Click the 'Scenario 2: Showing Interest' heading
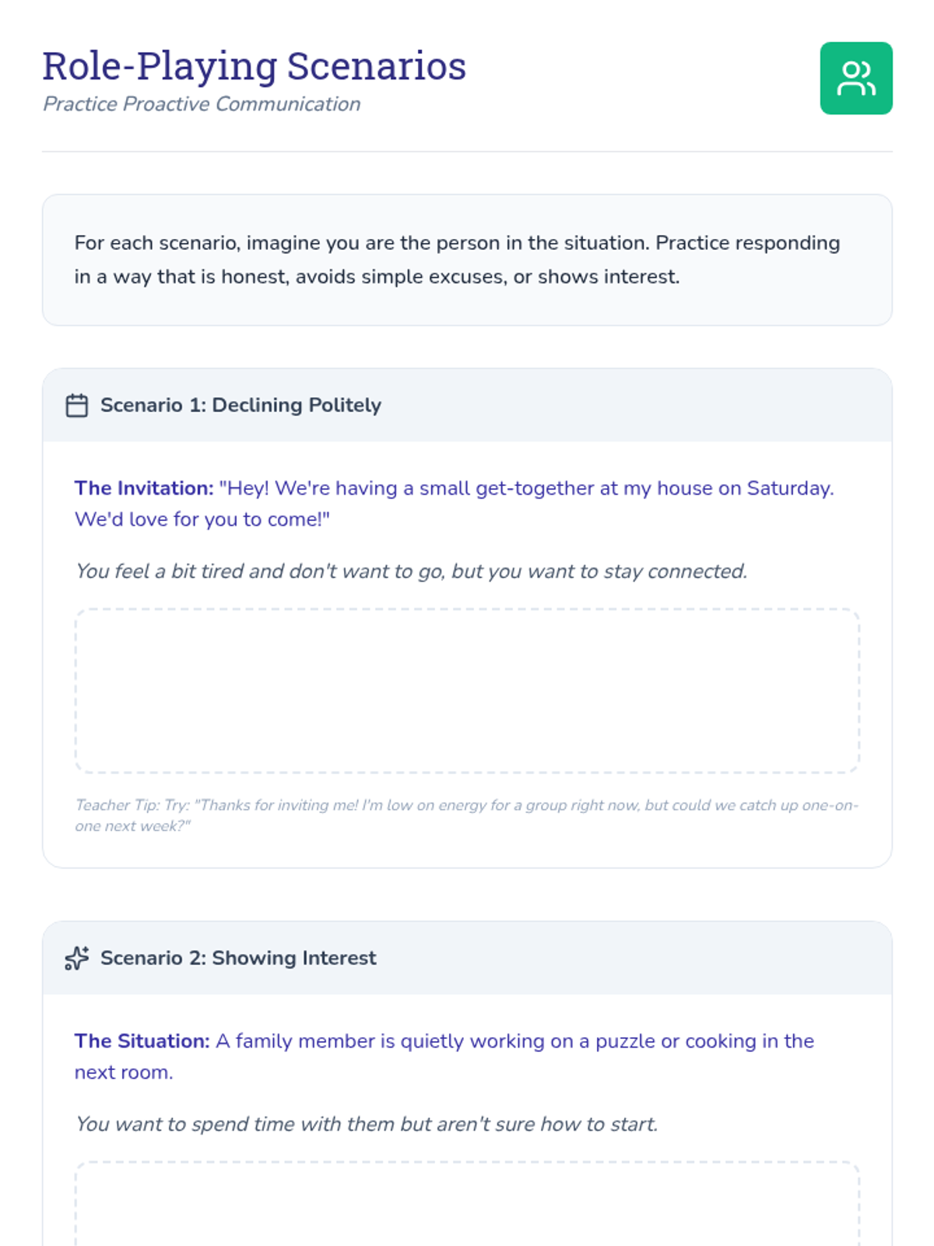934x1246 pixels. 238,958
